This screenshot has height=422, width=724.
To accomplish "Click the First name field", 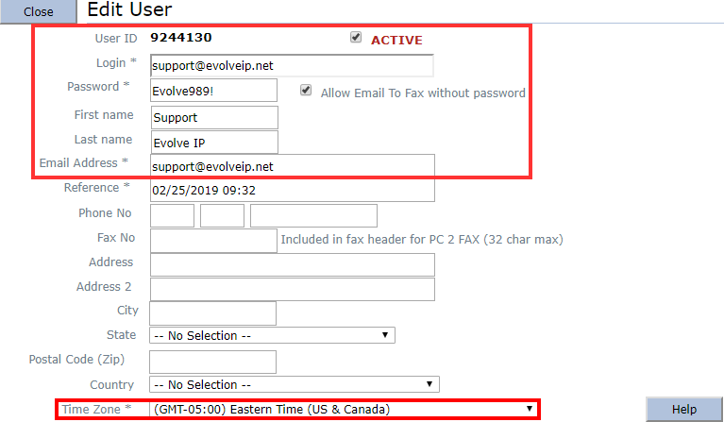I will [213, 117].
